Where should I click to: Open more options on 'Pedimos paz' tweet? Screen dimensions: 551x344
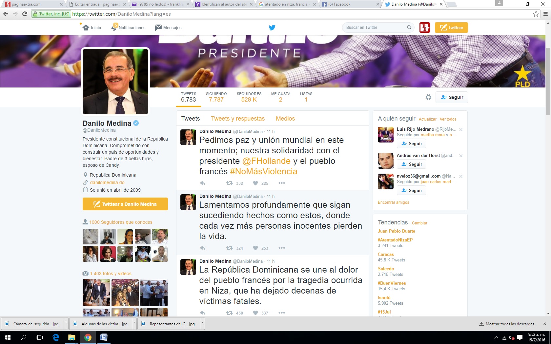282,183
